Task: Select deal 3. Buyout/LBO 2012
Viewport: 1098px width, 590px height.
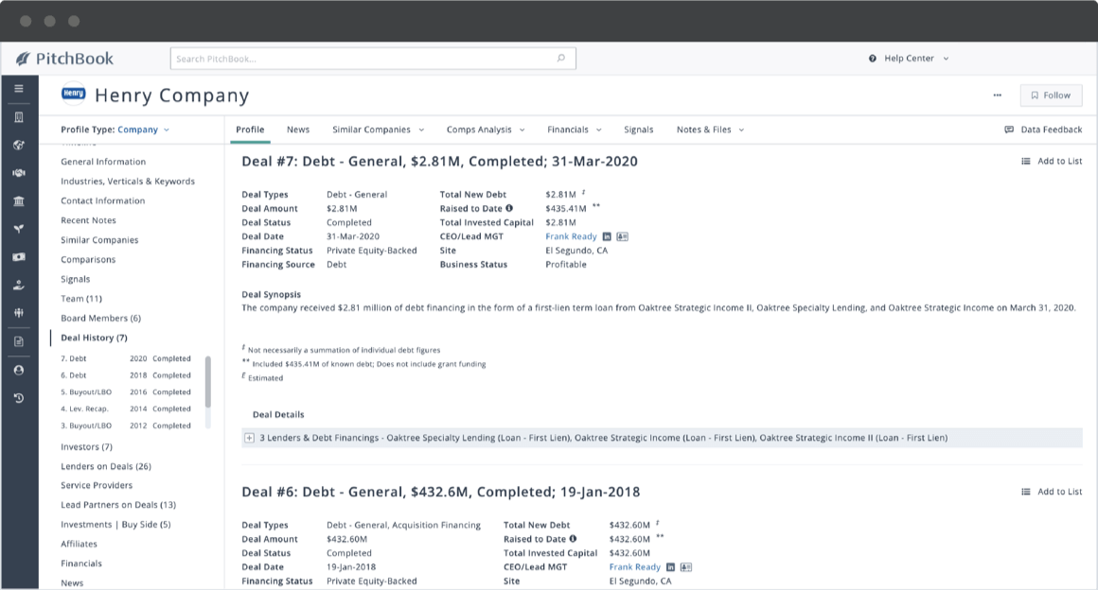Action: coord(125,425)
